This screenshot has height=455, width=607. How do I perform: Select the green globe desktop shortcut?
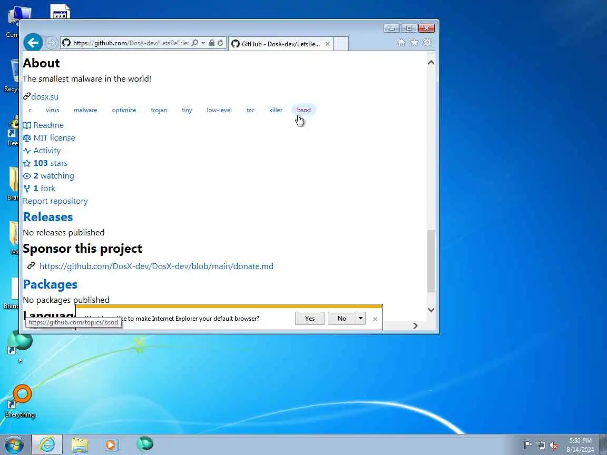point(19,347)
